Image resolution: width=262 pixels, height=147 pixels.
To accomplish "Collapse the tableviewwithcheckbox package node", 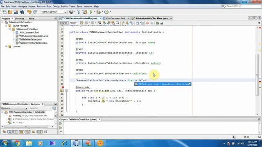I will [9, 29].
